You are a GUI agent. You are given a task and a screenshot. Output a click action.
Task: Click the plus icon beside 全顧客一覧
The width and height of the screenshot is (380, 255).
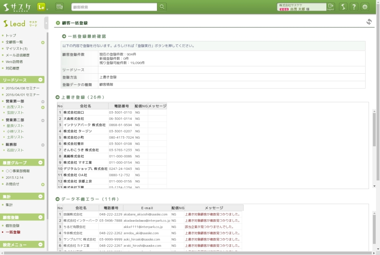tap(43, 42)
